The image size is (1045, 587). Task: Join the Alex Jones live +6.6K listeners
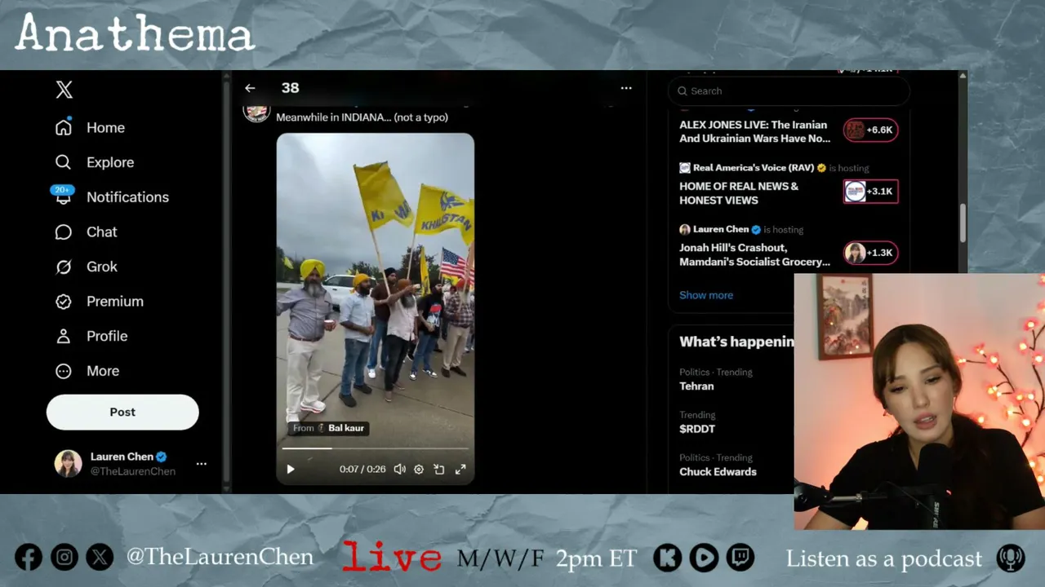870,130
